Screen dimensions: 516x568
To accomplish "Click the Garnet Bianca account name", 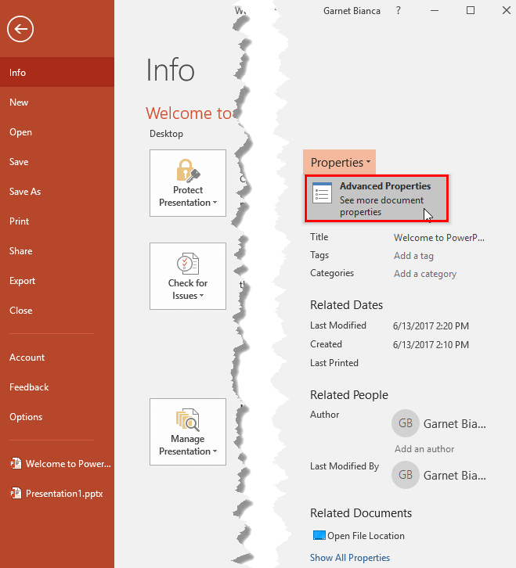I will 352,11.
